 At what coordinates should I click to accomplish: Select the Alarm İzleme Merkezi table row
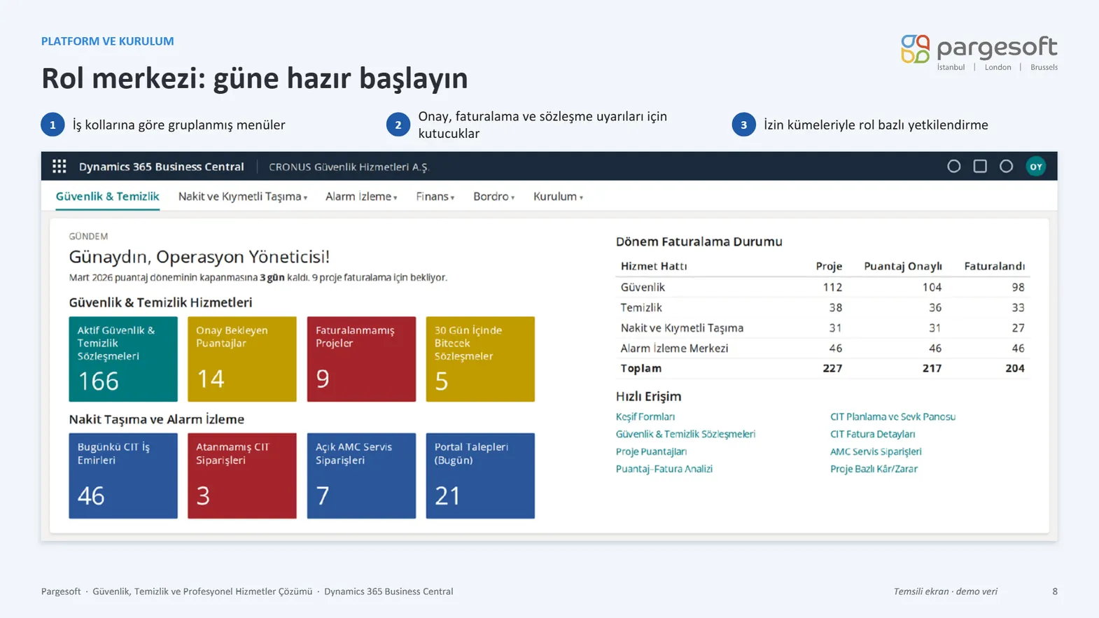pos(822,348)
